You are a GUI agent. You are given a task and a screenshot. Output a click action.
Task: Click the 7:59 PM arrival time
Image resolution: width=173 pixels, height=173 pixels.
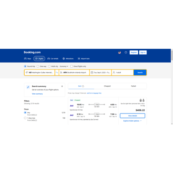coord(113,114)
